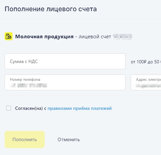This screenshot has height=155, width=161.
Task: Click the Отменить button
Action: (69, 139)
